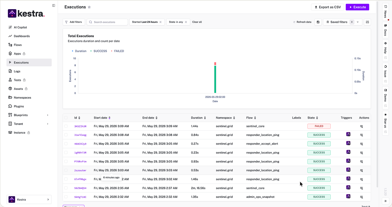
Task: Toggle theme icon at bottom right
Action: [x=385, y=201]
